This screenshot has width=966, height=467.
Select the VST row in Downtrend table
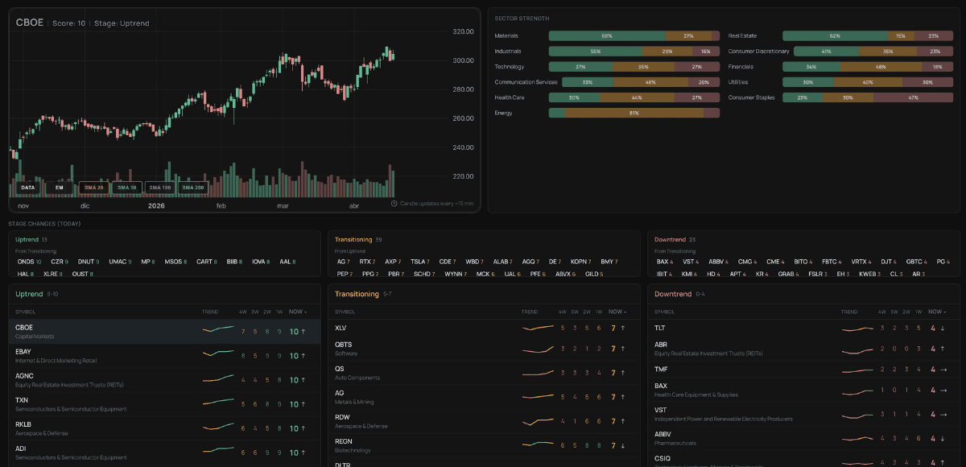(803, 414)
